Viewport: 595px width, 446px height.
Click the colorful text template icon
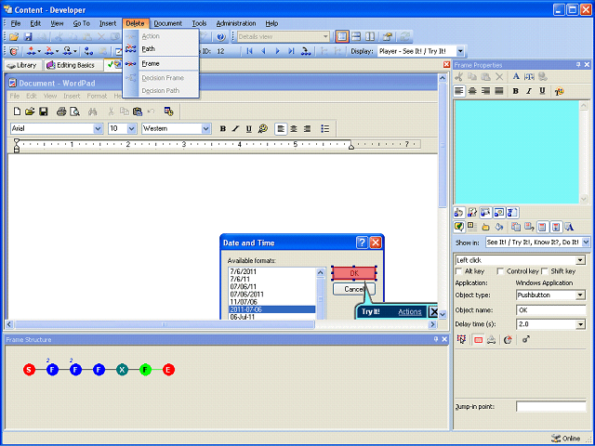(560, 91)
